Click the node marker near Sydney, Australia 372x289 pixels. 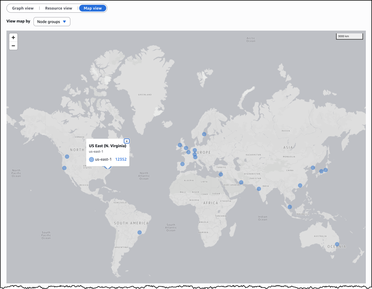(x=337, y=244)
